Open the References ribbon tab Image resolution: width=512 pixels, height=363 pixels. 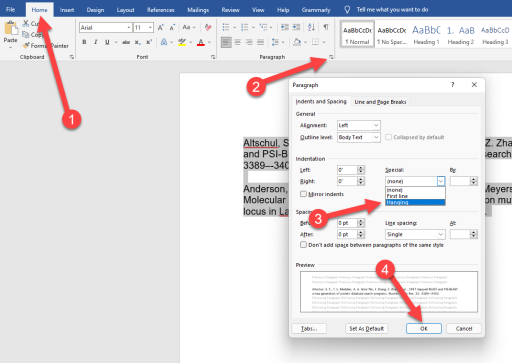pos(160,10)
